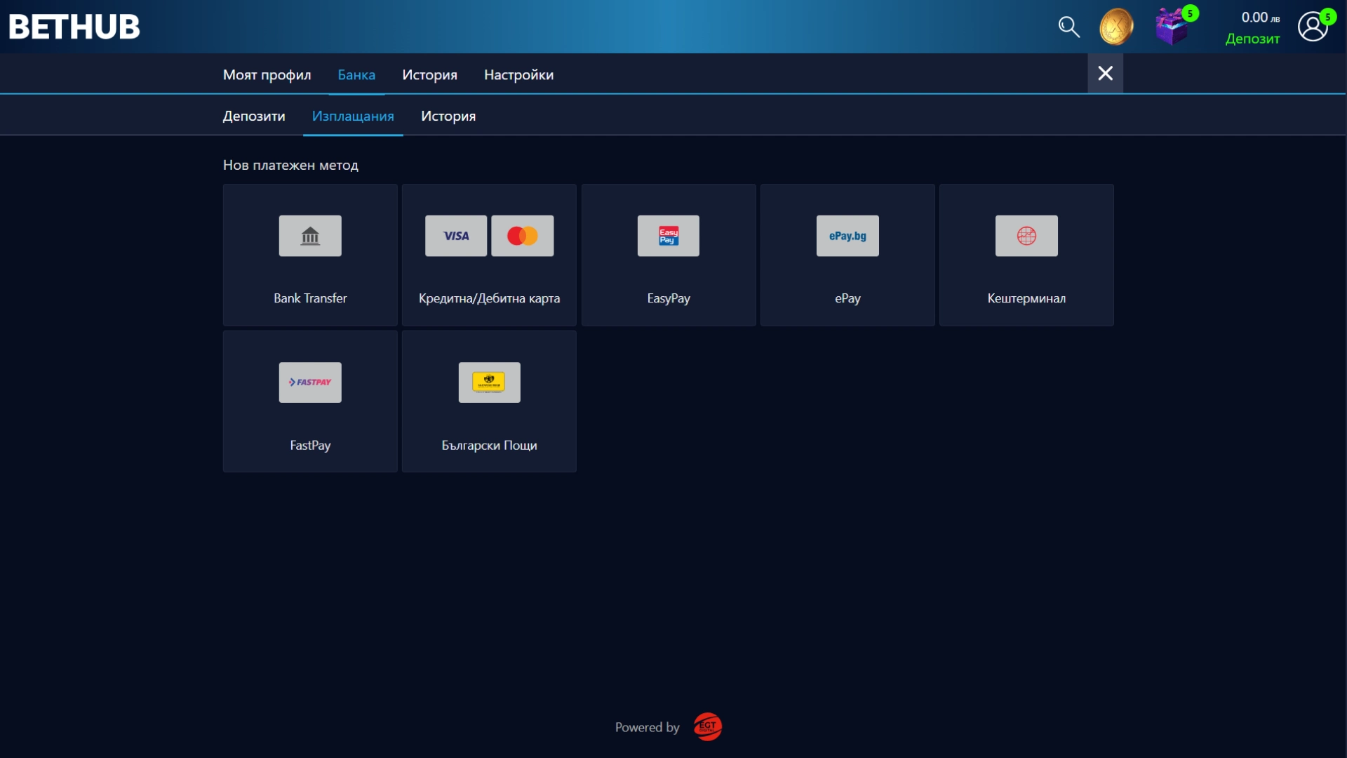Select the ePay.bg logo icon
1347x758 pixels.
[x=847, y=236]
